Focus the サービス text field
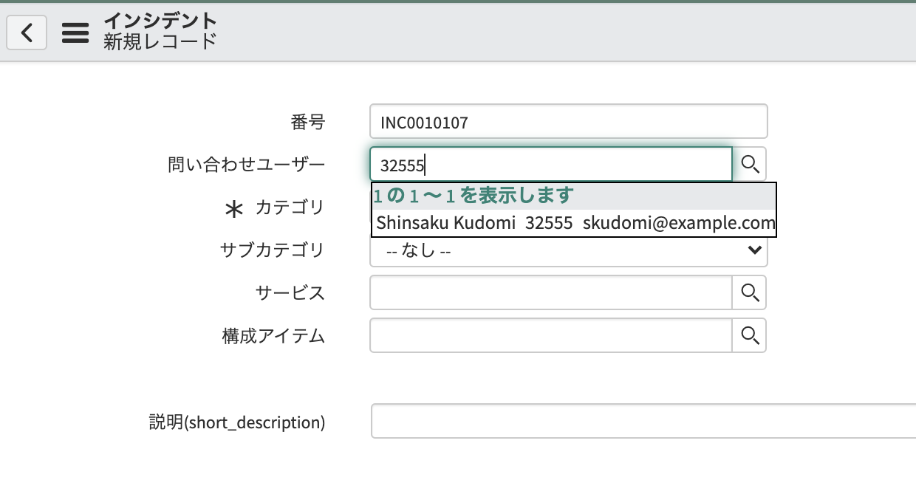916x480 pixels. [x=551, y=292]
